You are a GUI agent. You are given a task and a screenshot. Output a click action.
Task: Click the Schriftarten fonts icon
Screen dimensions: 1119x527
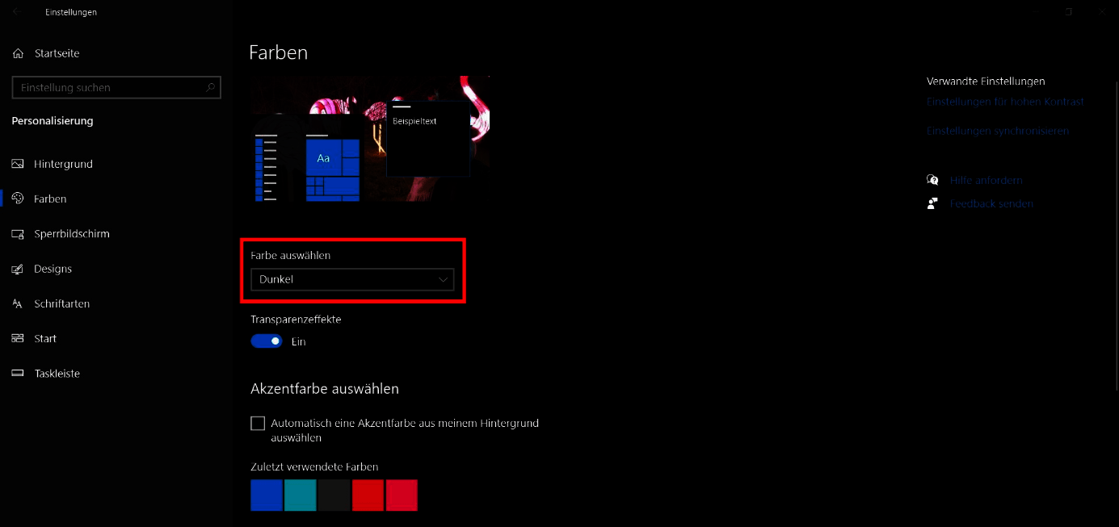pos(18,303)
